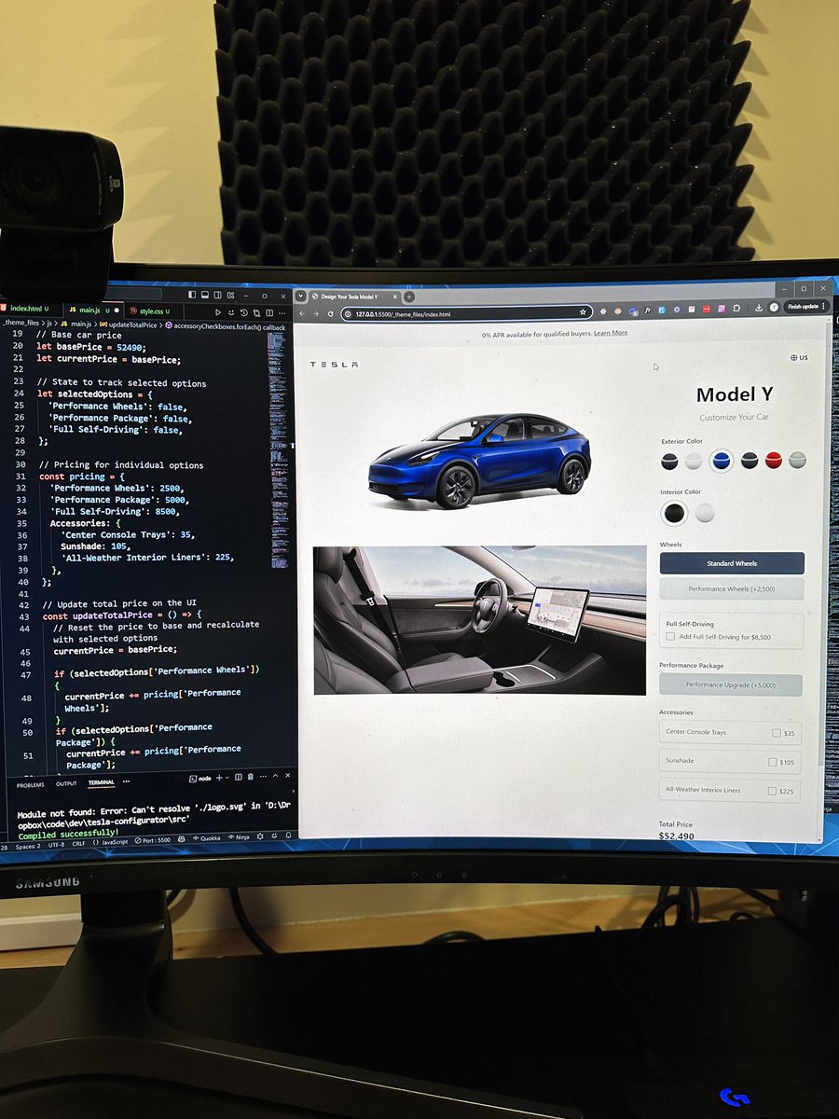Choose the Standard Wheels button
The width and height of the screenshot is (839, 1119).
pos(732,563)
